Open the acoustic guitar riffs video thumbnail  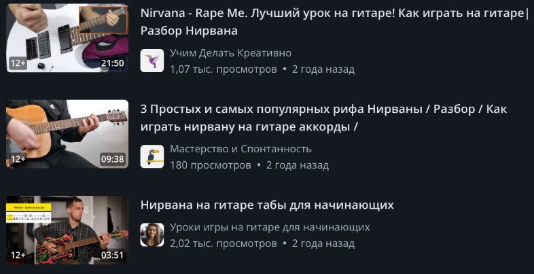(67, 134)
